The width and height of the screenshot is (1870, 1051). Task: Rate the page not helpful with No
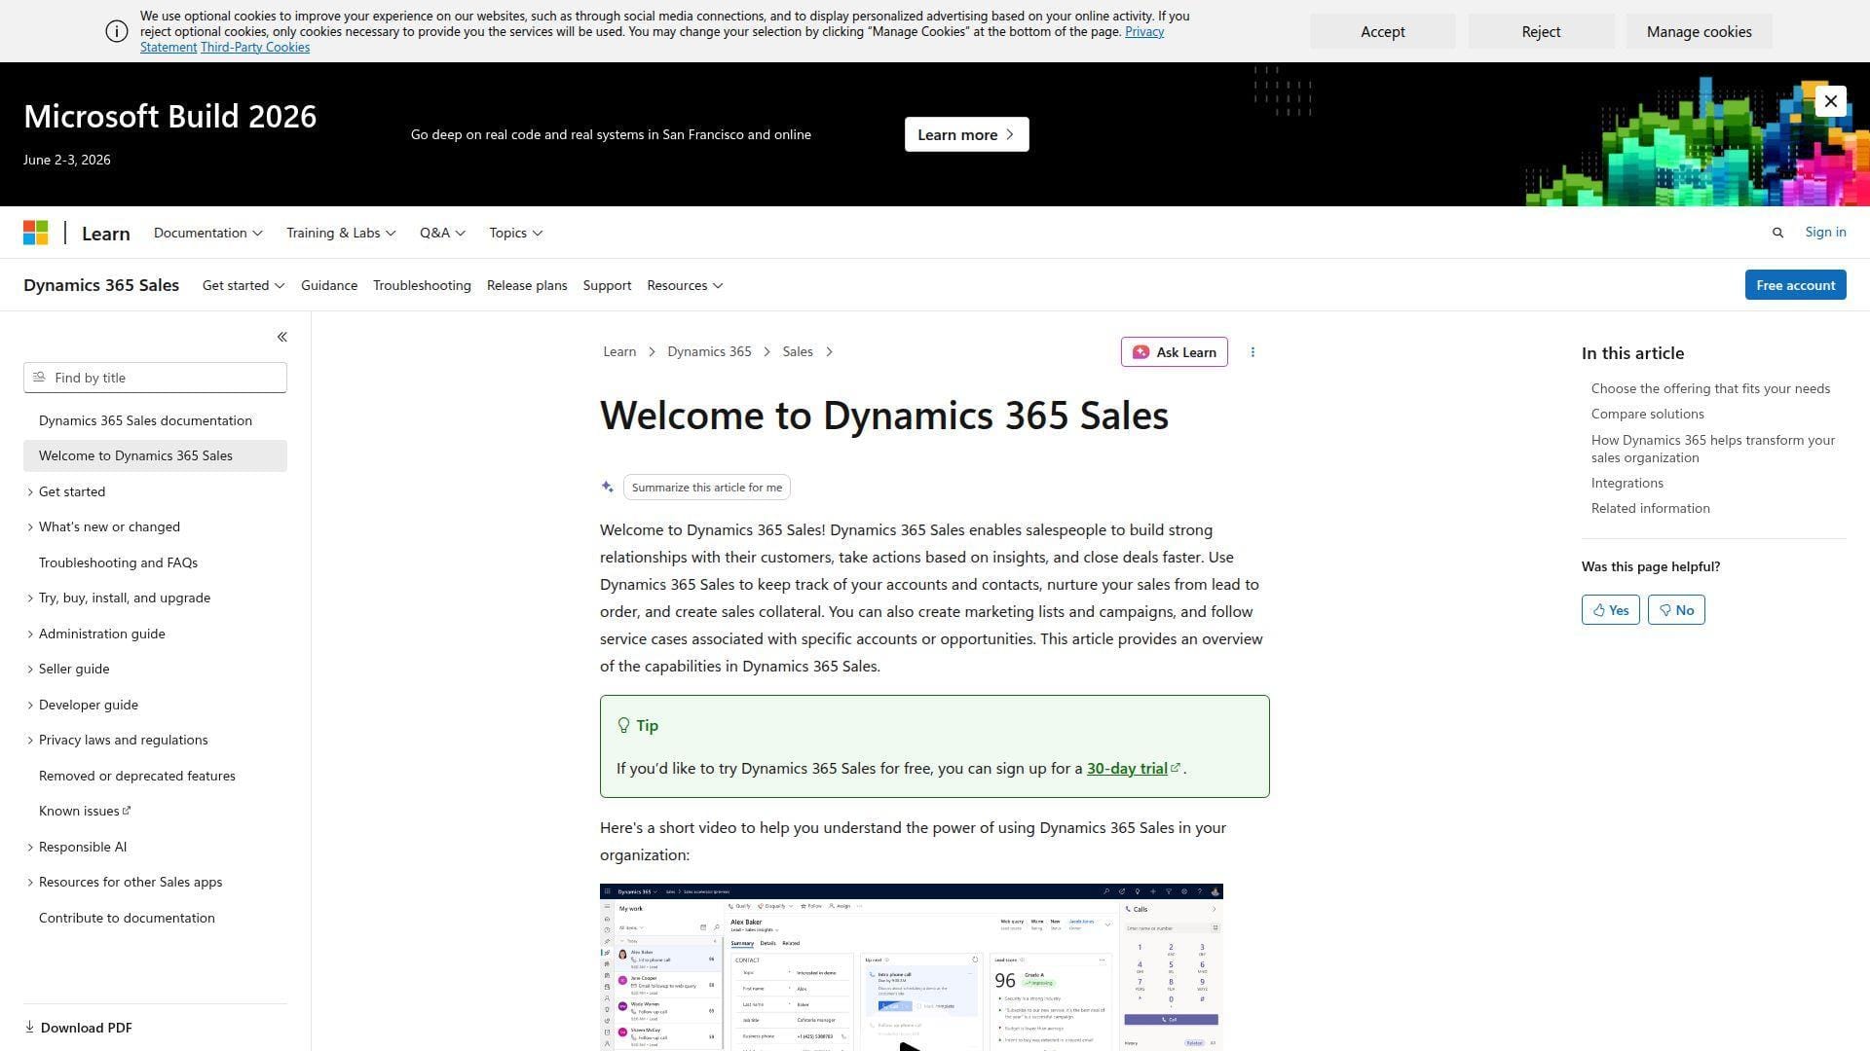pyautogui.click(x=1676, y=610)
